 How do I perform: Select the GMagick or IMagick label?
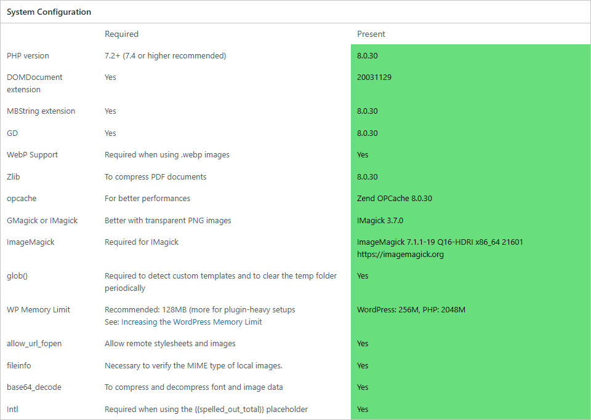tap(42, 221)
